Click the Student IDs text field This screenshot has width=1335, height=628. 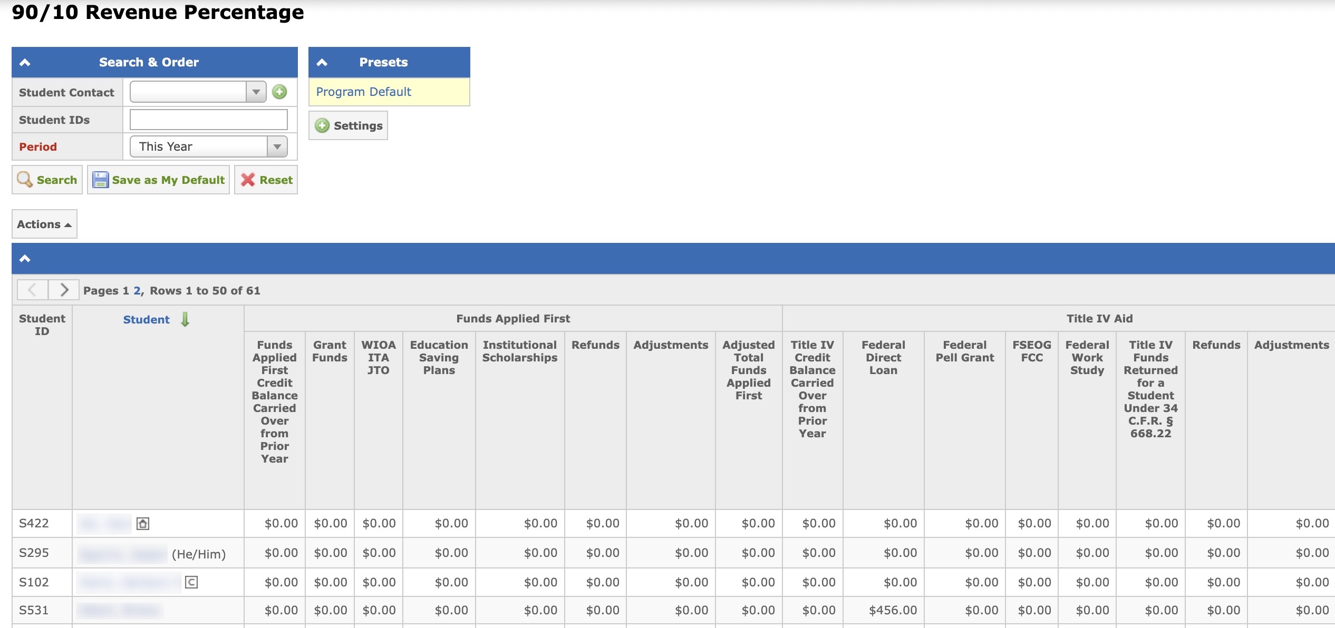(208, 120)
